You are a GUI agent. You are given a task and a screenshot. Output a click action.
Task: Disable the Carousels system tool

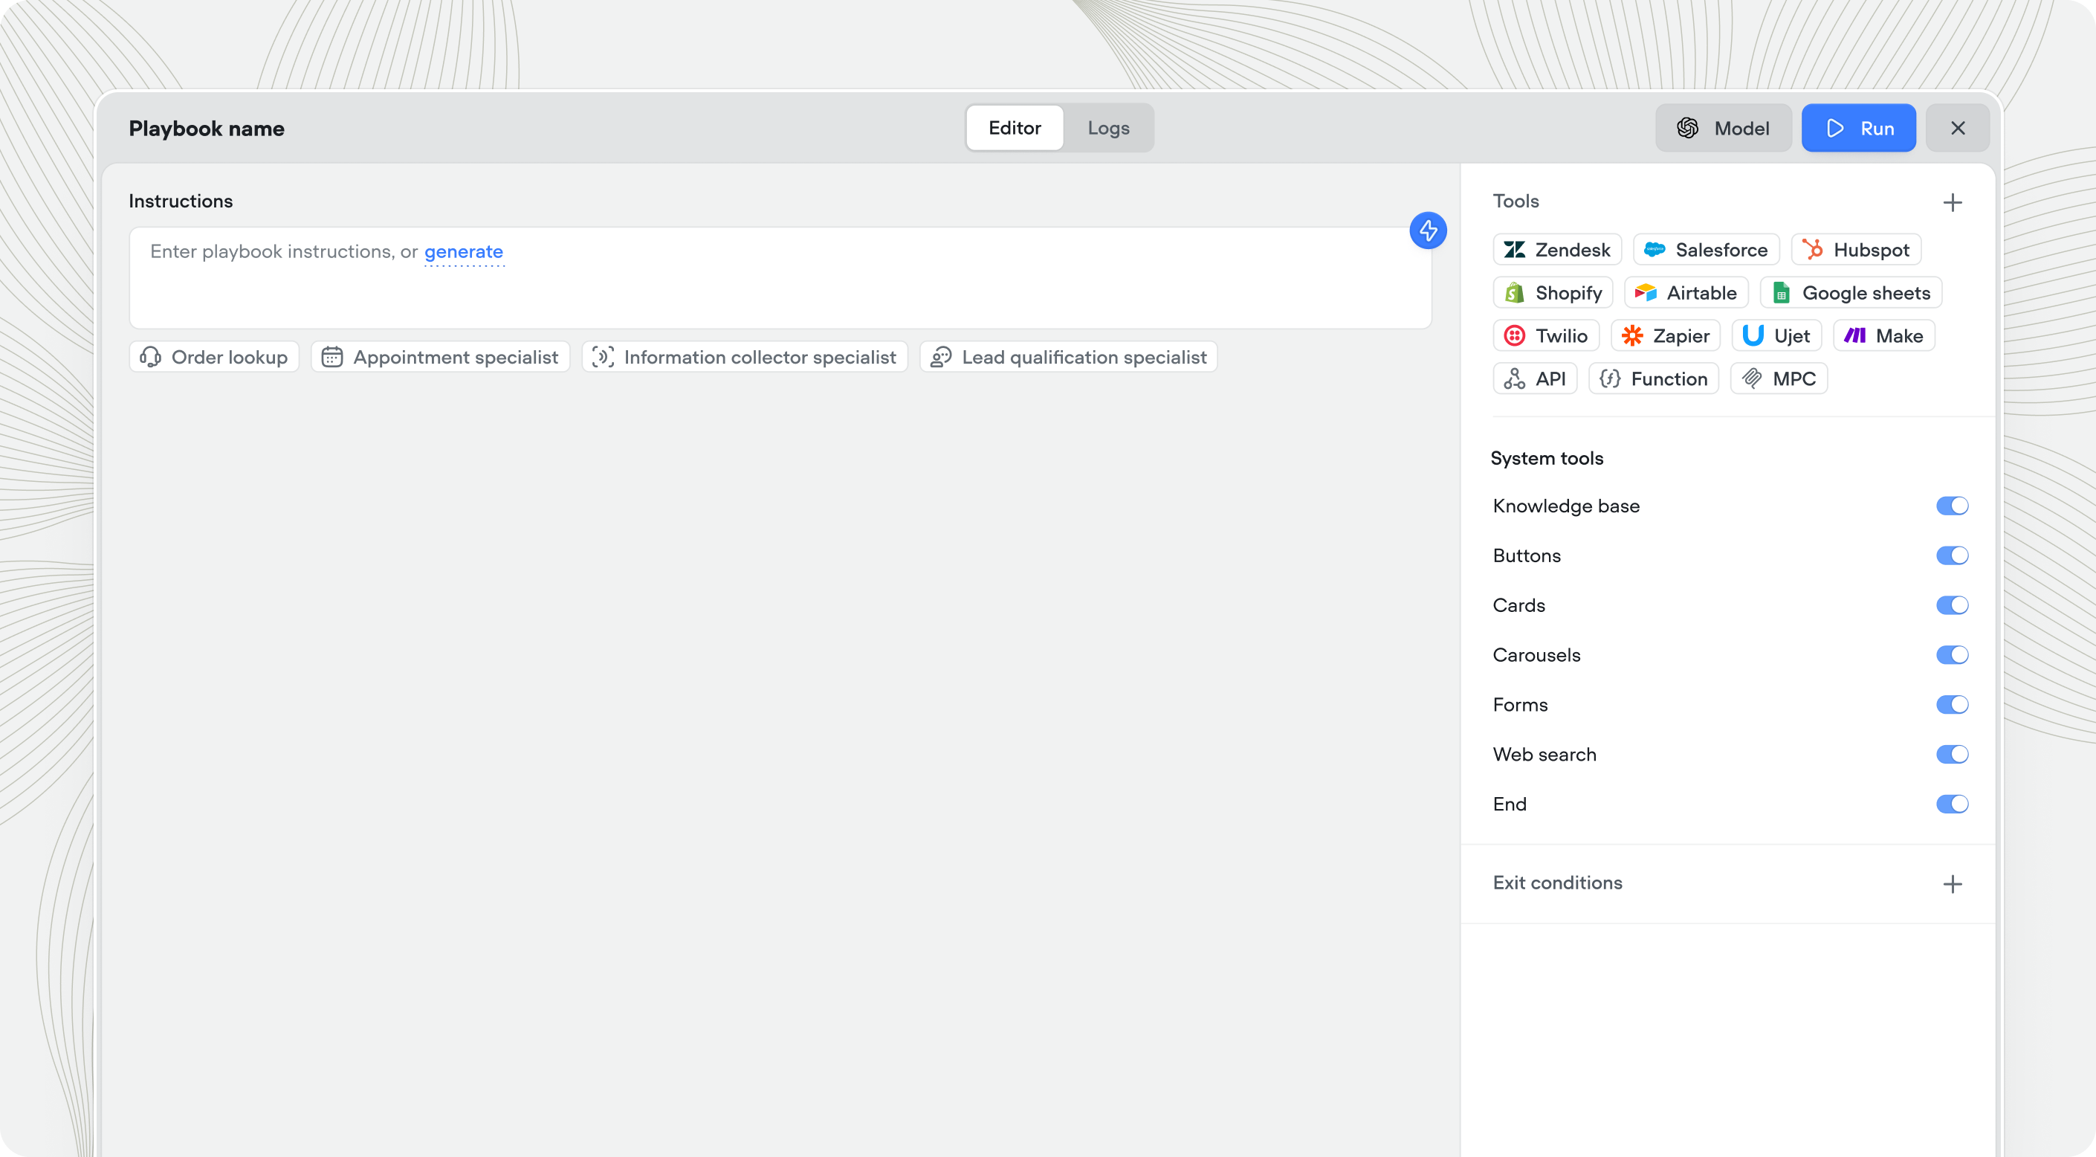(1952, 654)
